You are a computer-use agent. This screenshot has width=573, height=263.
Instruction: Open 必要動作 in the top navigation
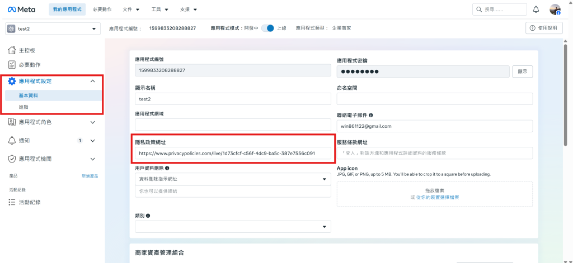click(x=102, y=9)
